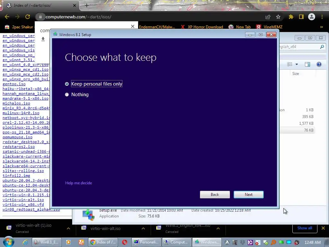Click the address bar lock icon

point(40,17)
